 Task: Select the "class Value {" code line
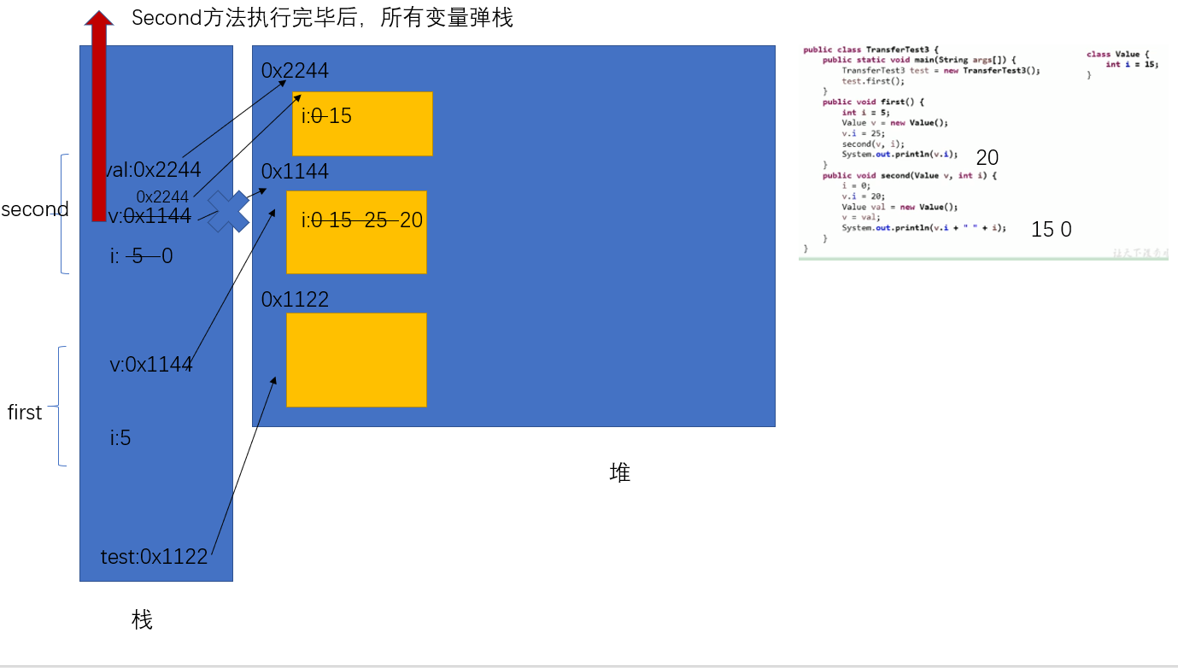[x=1117, y=54]
